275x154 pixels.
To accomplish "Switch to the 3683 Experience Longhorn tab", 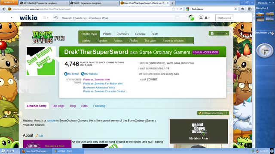I will point(94,3).
